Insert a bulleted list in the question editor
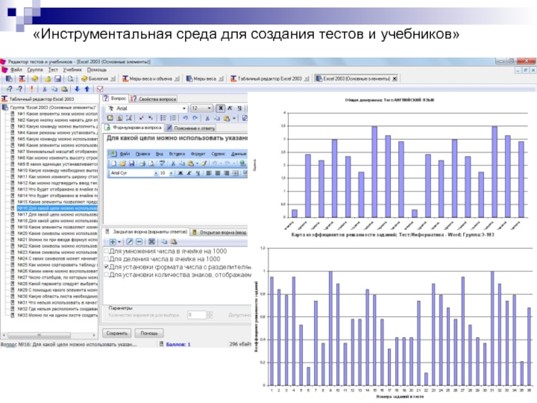Screen dimensions: 537x403 [x=163, y=118]
